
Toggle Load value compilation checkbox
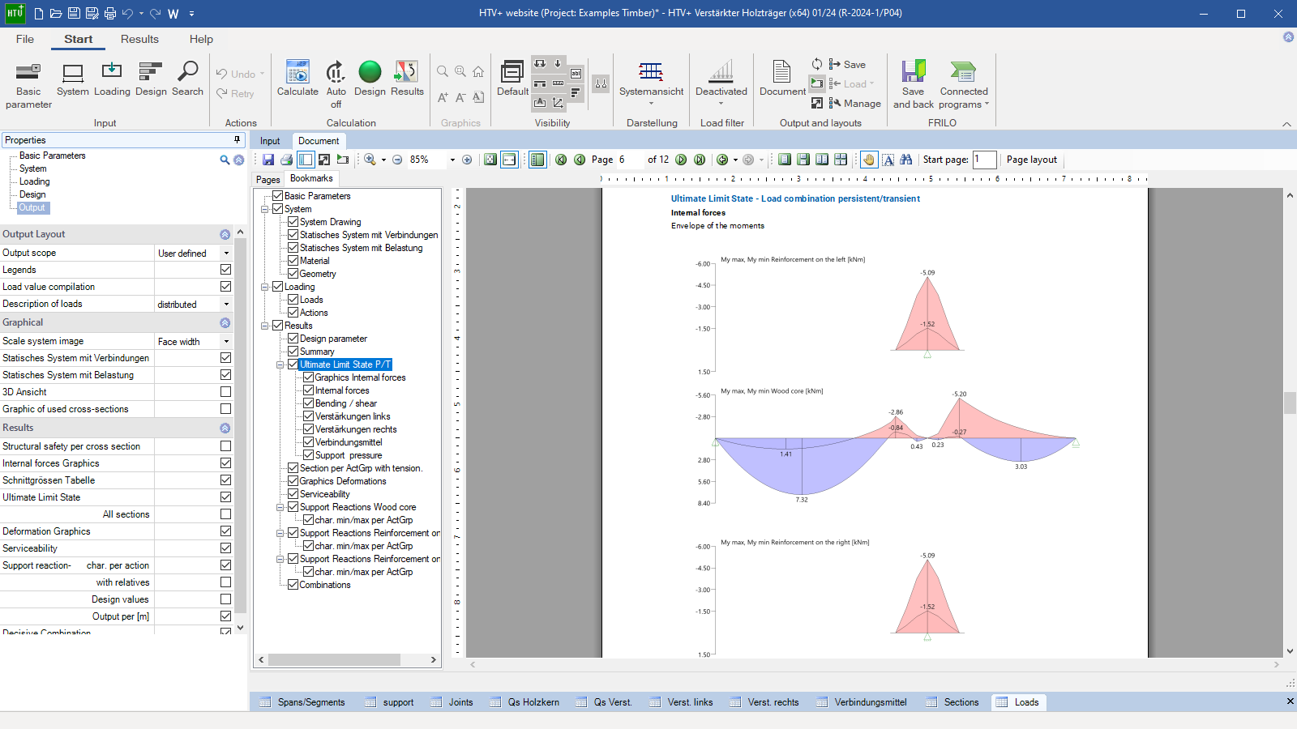click(x=225, y=287)
